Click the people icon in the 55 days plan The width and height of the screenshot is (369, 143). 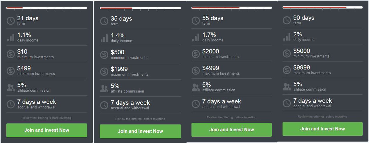[196, 87]
